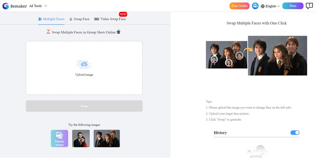Toggle the History switch off
The width and height of the screenshot is (315, 164).
tap(295, 133)
